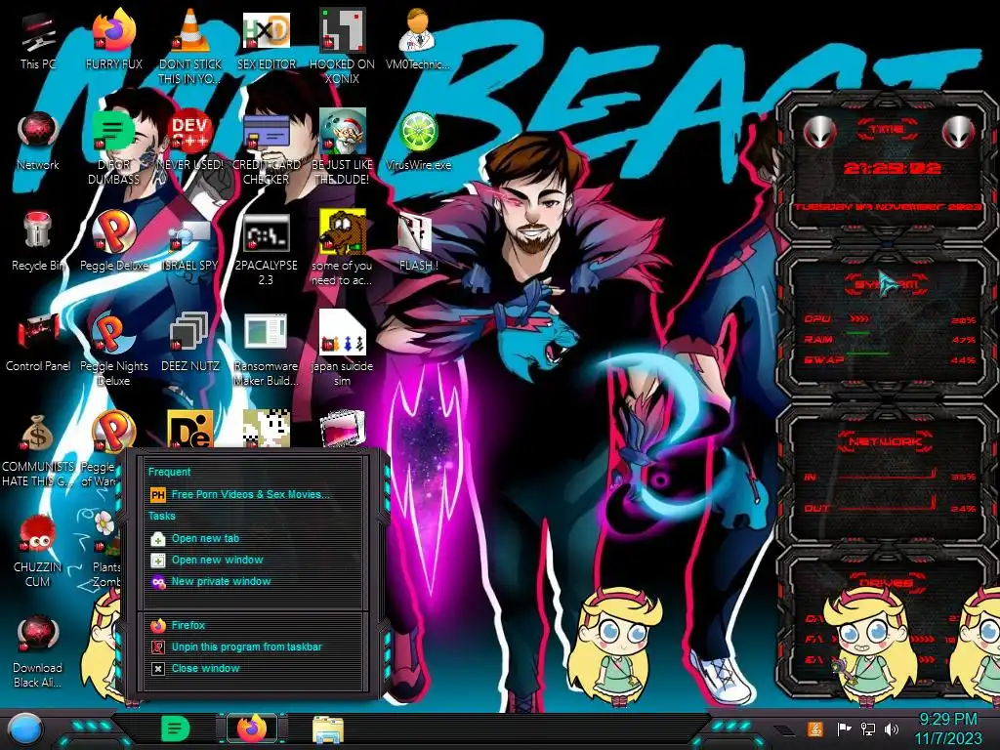Launch the Firefox shortcut labeled FURRY FUX

pyautogui.click(x=113, y=39)
